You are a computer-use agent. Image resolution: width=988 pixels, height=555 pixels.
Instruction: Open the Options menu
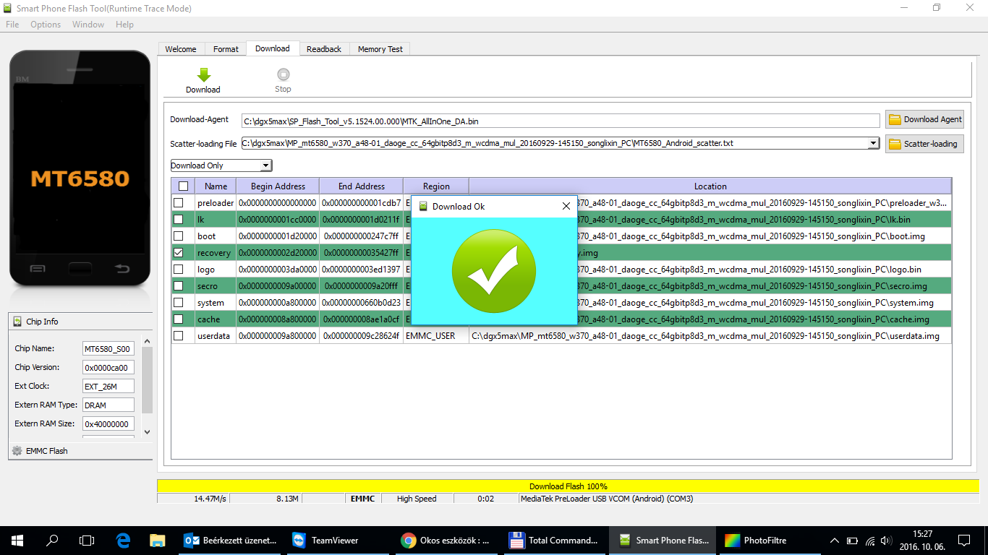pos(46,25)
